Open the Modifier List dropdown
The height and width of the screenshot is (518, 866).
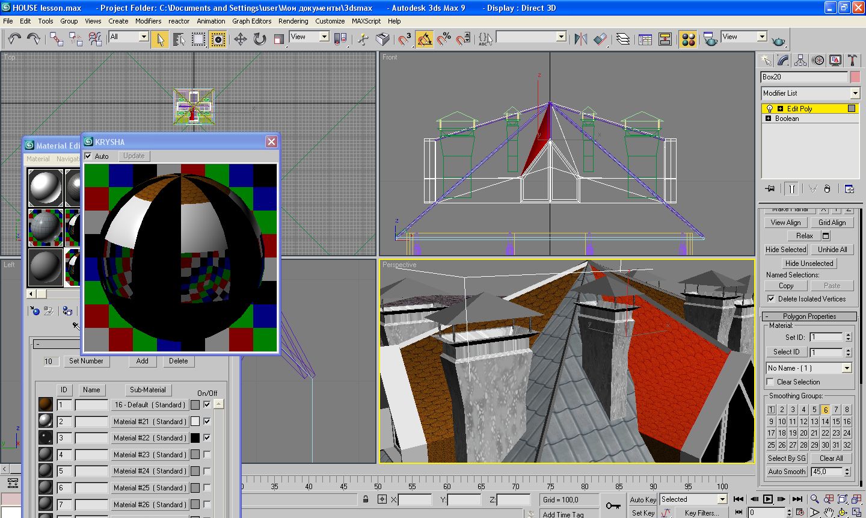pos(811,93)
